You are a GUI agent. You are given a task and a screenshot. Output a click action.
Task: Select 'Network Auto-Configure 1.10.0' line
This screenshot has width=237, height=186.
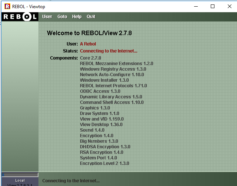click(112, 75)
